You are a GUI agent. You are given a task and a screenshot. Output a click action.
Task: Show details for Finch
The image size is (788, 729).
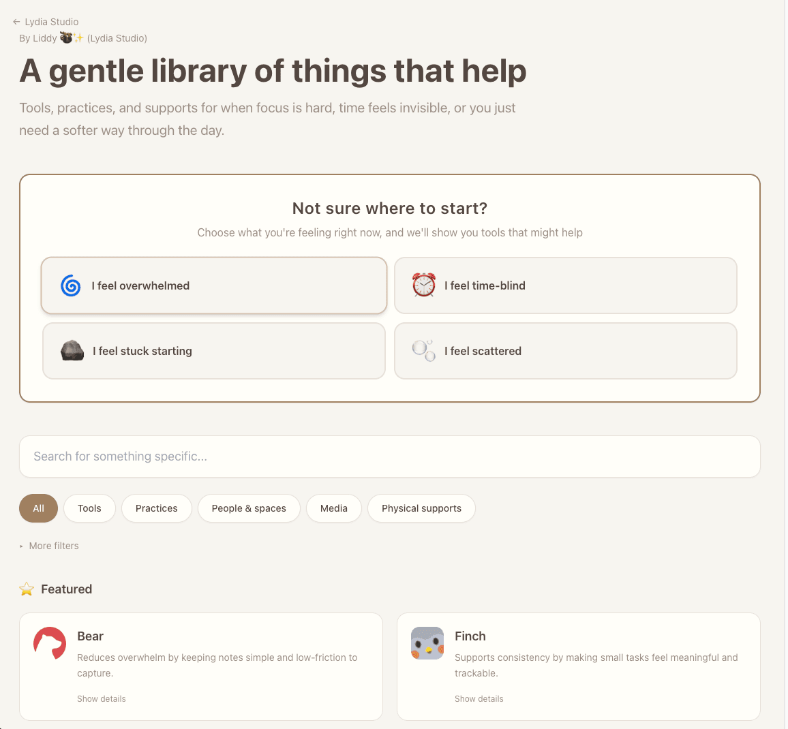479,698
